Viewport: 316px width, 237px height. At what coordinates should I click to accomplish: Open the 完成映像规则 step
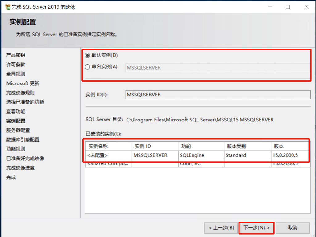(20, 93)
